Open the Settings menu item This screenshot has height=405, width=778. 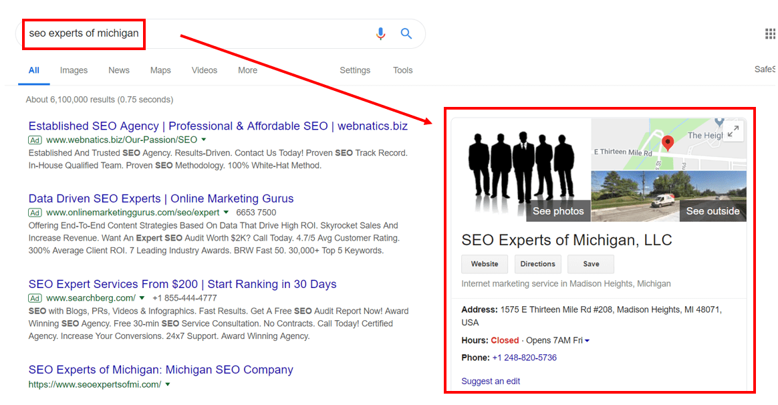354,70
